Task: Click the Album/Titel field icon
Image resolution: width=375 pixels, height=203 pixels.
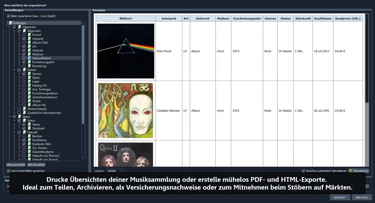Action: pos(29,42)
